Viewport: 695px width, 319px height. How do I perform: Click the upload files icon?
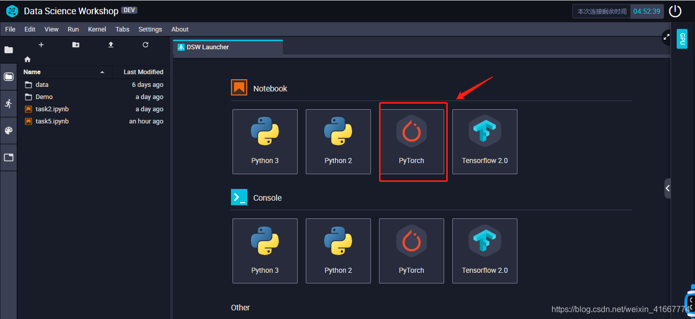point(111,45)
